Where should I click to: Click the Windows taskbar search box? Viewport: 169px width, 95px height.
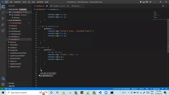pos(27,93)
